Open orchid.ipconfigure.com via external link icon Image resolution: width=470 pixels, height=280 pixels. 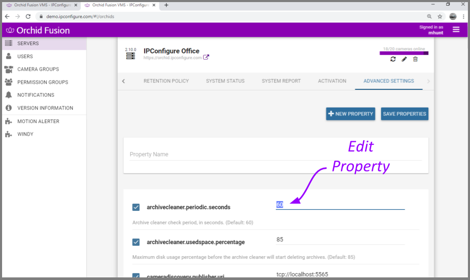(206, 57)
